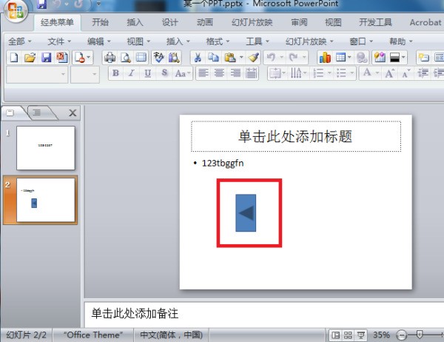
Task: Toggle text shadow S button
Action: pos(164,73)
